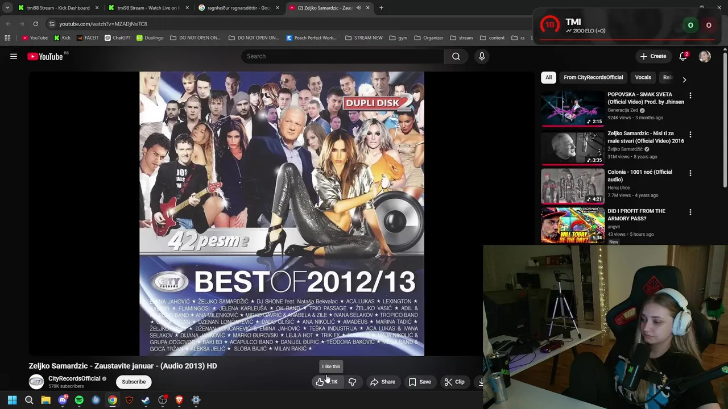Dislike the video with thumbs down
Screen dimensions: 728x409
click(x=353, y=382)
